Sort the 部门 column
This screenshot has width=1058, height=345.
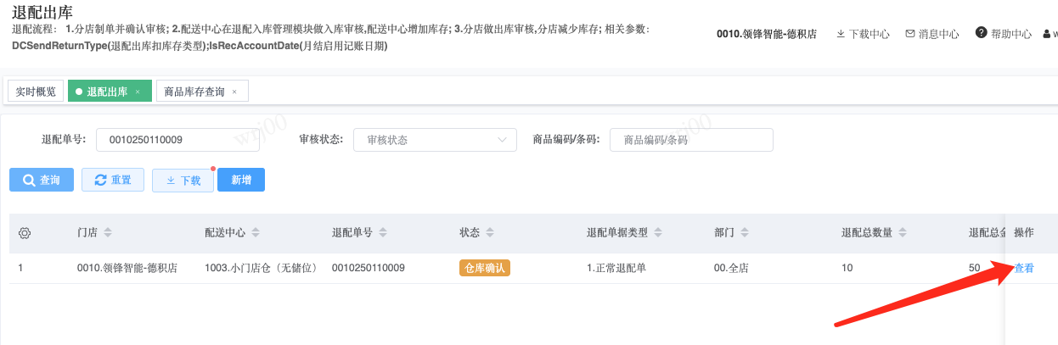(746, 233)
